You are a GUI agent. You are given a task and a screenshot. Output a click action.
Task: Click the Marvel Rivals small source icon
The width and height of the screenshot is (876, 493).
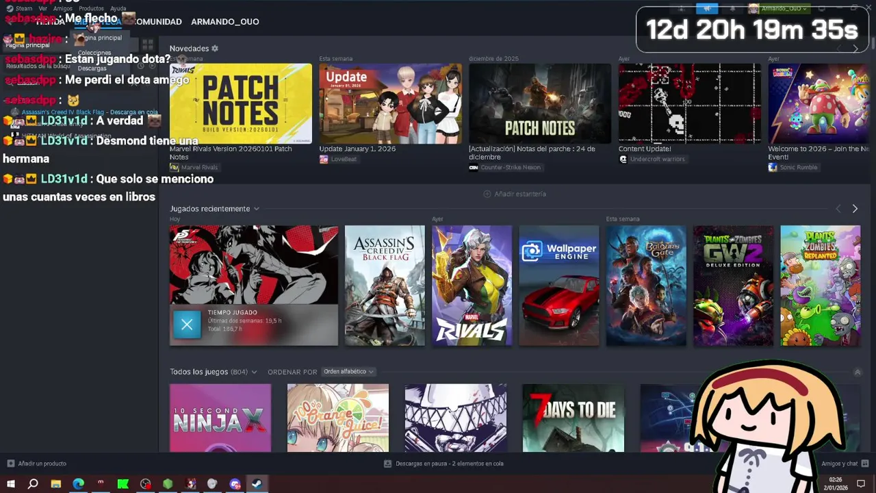pyautogui.click(x=174, y=167)
